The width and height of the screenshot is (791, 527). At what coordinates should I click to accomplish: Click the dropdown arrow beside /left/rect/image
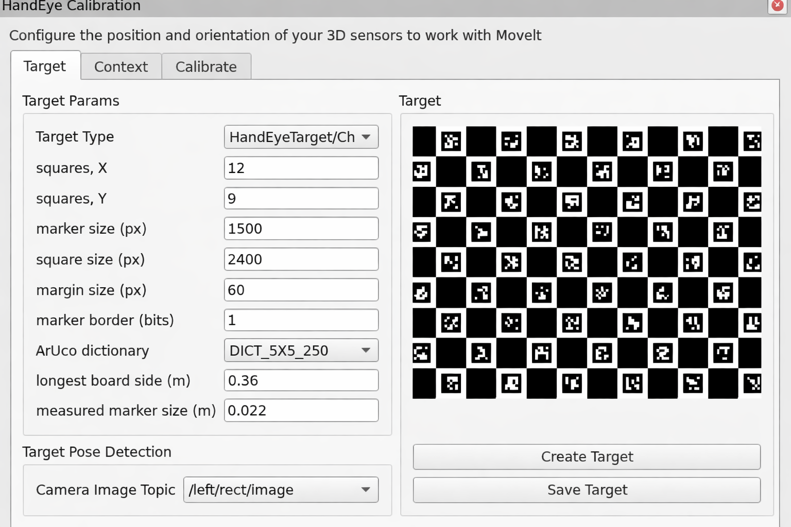pyautogui.click(x=366, y=490)
